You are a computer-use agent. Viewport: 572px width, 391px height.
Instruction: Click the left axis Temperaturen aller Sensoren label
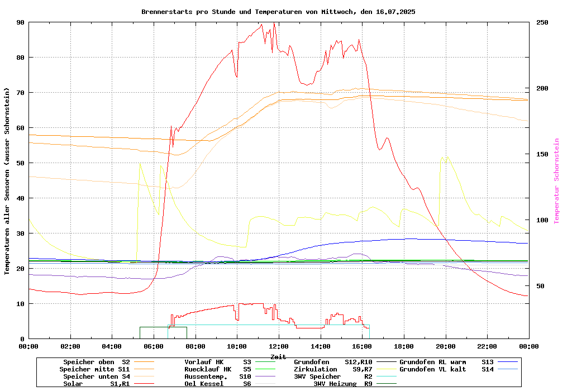tap(7, 181)
